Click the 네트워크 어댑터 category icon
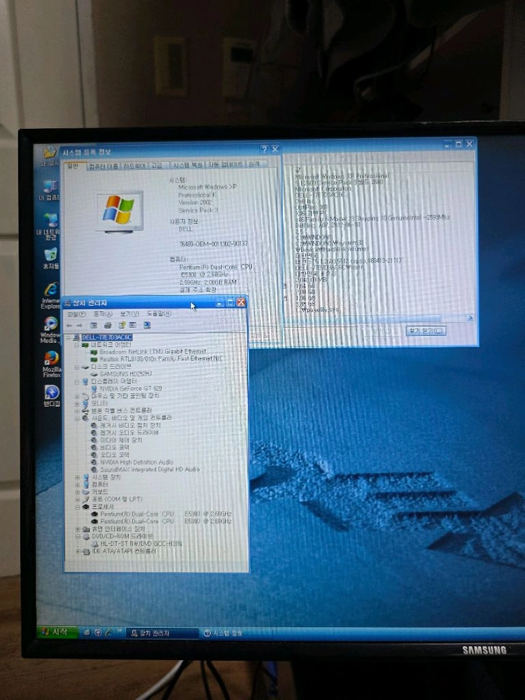This screenshot has width=525, height=700. (x=85, y=345)
